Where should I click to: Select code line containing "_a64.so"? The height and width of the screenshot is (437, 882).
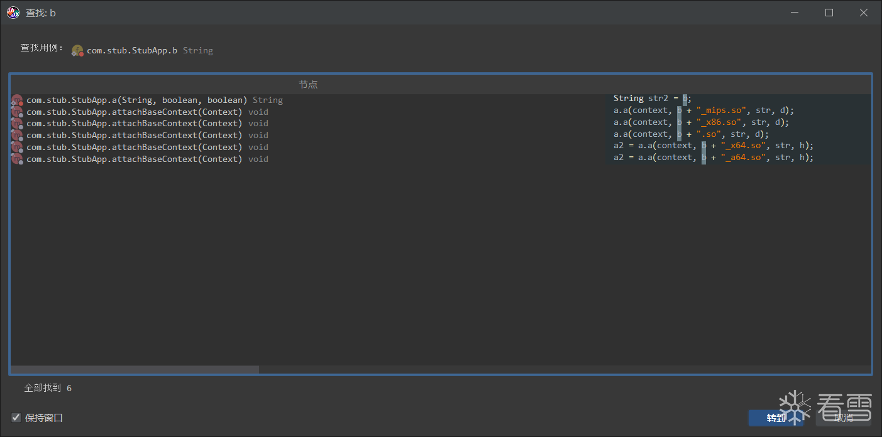coord(713,158)
